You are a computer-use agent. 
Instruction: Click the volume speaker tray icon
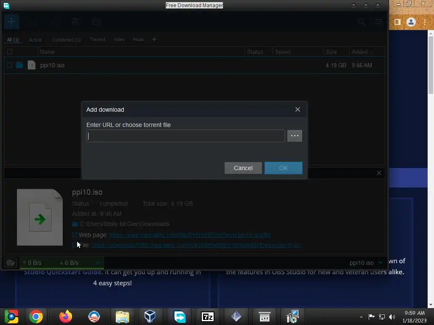392,317
